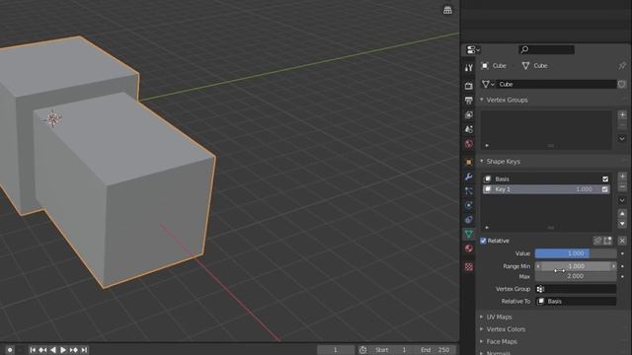
Task: Open the Particle properties tab
Action: click(468, 191)
